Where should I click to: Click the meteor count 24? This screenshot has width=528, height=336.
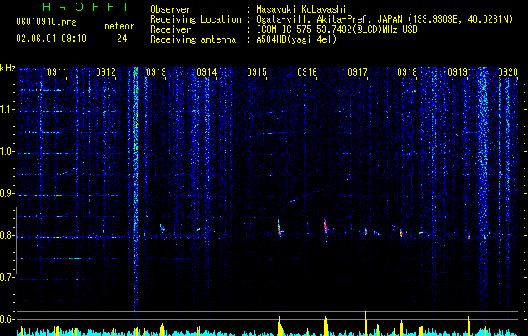tap(122, 39)
